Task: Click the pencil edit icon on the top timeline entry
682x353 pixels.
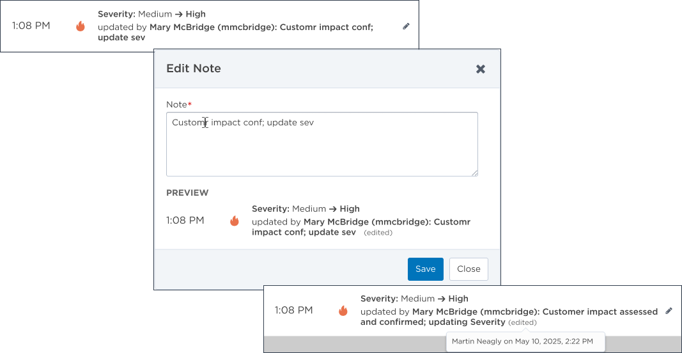Action: click(x=406, y=26)
